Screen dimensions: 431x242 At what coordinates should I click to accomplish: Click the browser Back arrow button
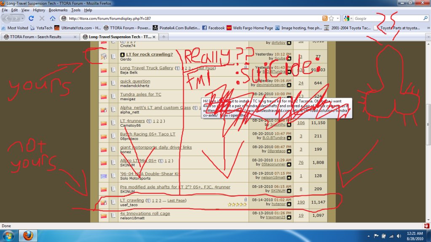7,19
